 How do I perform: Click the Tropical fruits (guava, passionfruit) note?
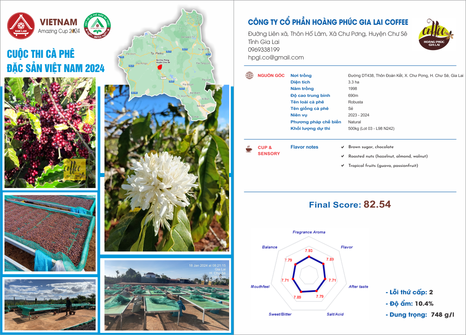(x=383, y=166)
